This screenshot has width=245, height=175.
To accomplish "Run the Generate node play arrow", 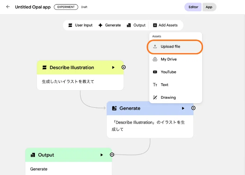I will tap(183, 108).
